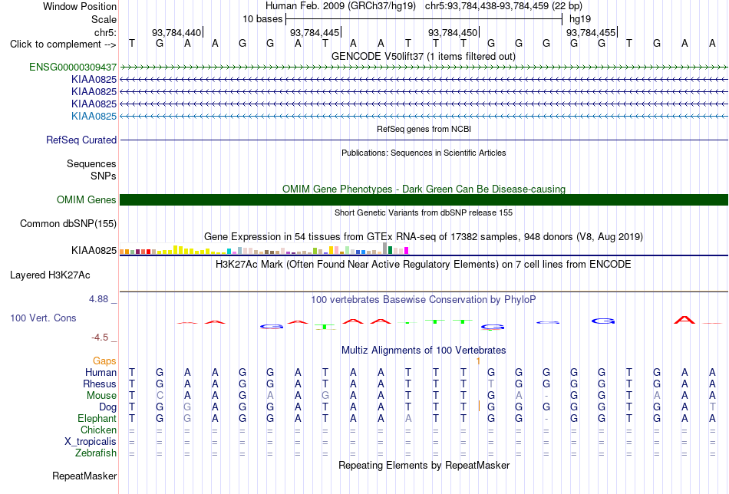Open the OMIM Genes track label
The image size is (729, 494).
(86, 200)
